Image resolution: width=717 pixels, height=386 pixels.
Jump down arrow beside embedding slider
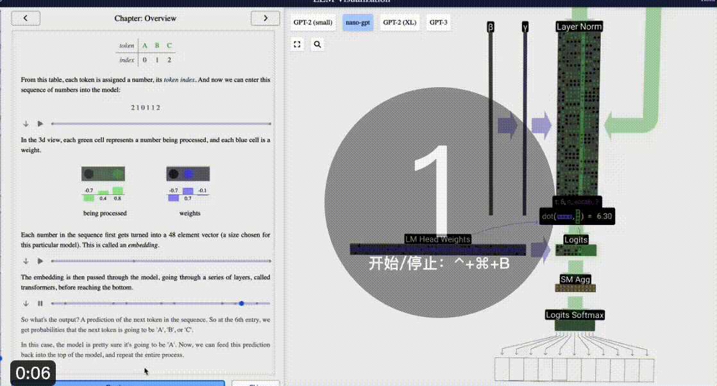tap(26, 261)
